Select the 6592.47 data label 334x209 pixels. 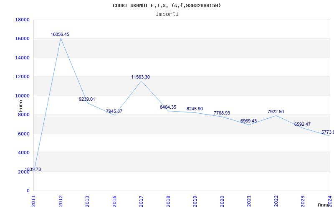pyautogui.click(x=302, y=124)
